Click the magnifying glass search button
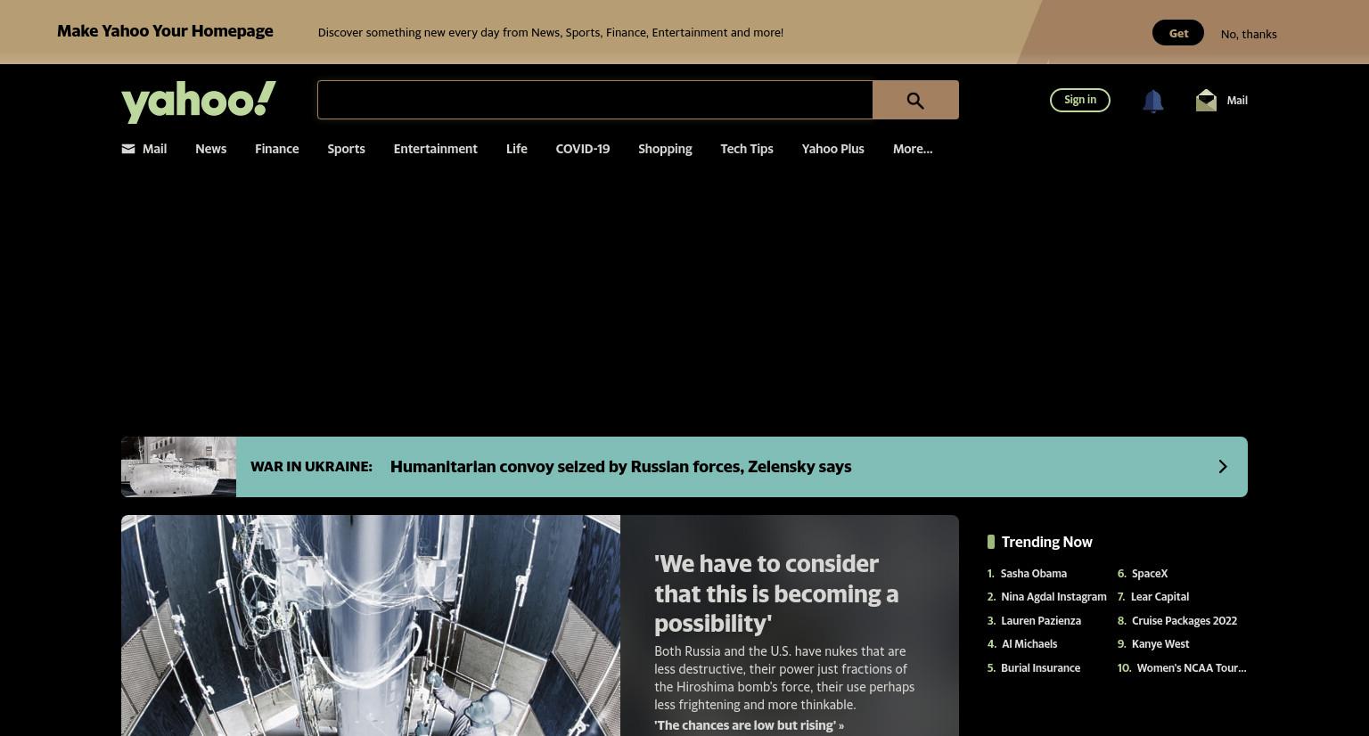This screenshot has width=1369, height=736. [x=915, y=100]
